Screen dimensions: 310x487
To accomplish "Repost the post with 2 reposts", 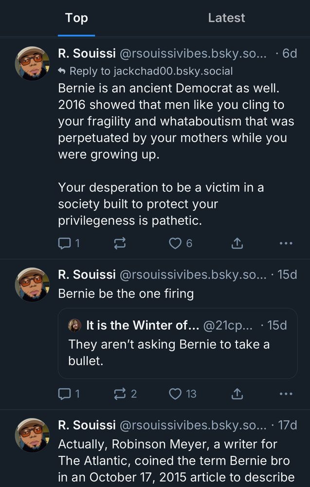I will pos(120,393).
